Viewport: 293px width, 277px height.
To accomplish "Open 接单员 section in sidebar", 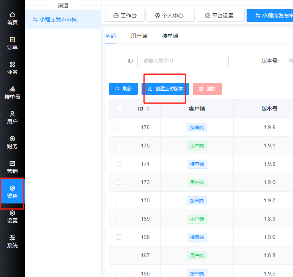I will pos(12,93).
